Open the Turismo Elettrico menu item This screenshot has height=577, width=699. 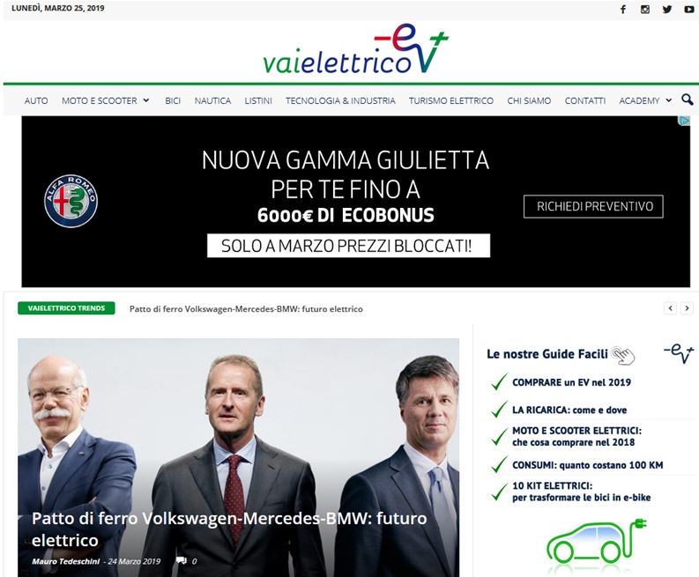451,100
